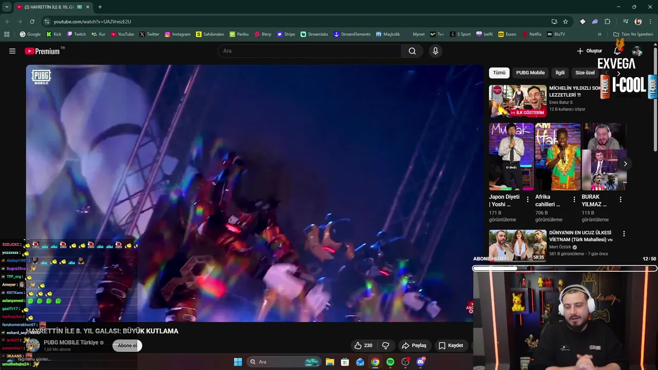
Task: Click the Chrome icon in the taskbar
Action: (x=375, y=362)
